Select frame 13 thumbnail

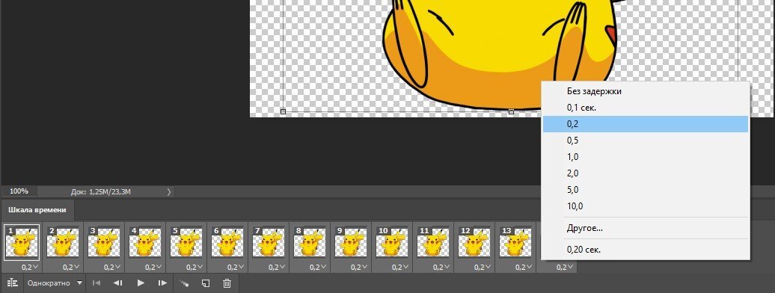click(516, 242)
